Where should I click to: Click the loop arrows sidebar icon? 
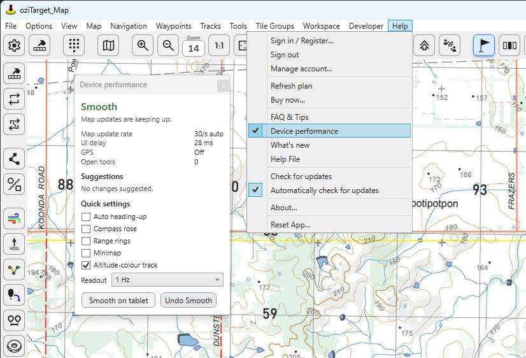pos(14,99)
